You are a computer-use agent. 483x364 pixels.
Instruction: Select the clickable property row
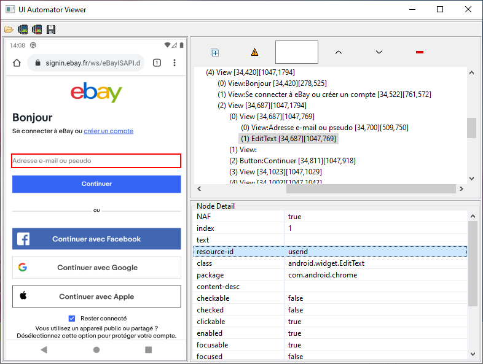pyautogui.click(x=330, y=322)
